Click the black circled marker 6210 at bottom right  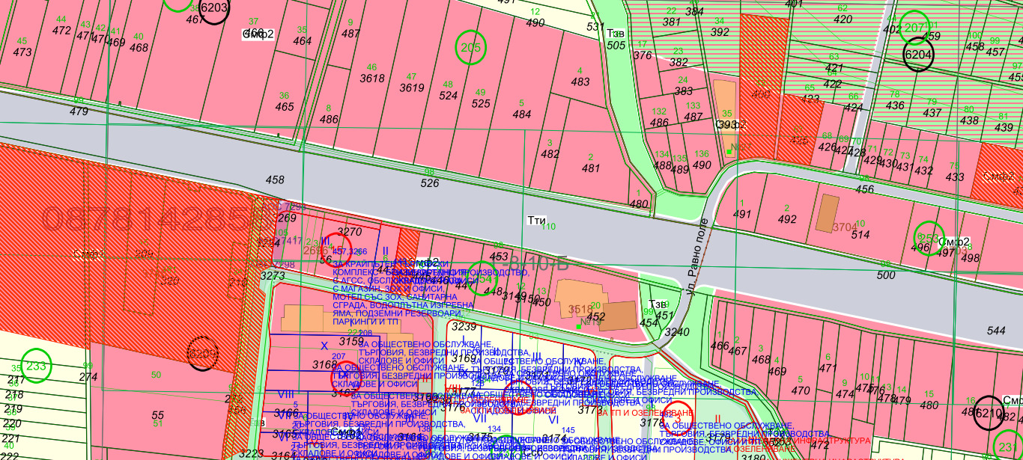coord(988,411)
